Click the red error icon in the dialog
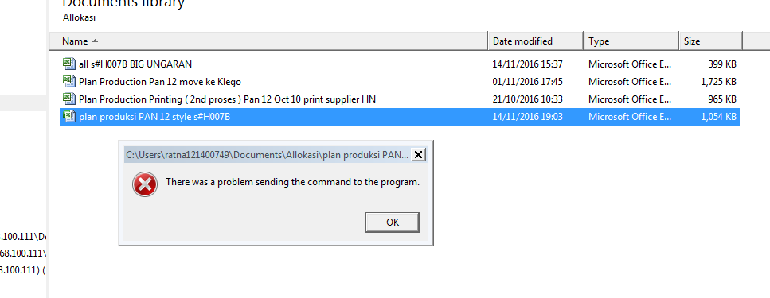Viewport: 770px width, 298px height. click(145, 184)
